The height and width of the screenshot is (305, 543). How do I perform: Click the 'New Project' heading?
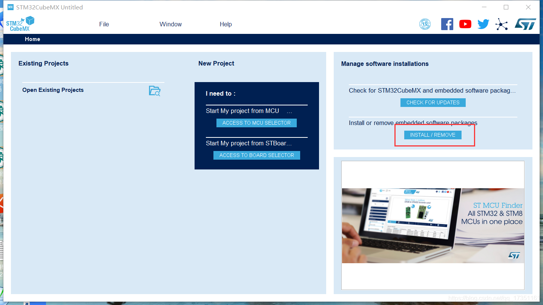[216, 63]
